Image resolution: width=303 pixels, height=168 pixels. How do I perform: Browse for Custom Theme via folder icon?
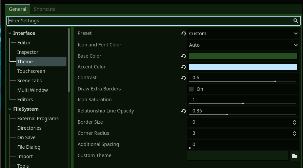pyautogui.click(x=295, y=156)
